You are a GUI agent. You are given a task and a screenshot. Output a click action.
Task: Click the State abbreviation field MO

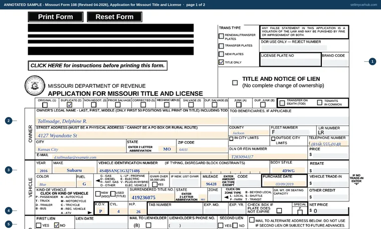(166, 149)
